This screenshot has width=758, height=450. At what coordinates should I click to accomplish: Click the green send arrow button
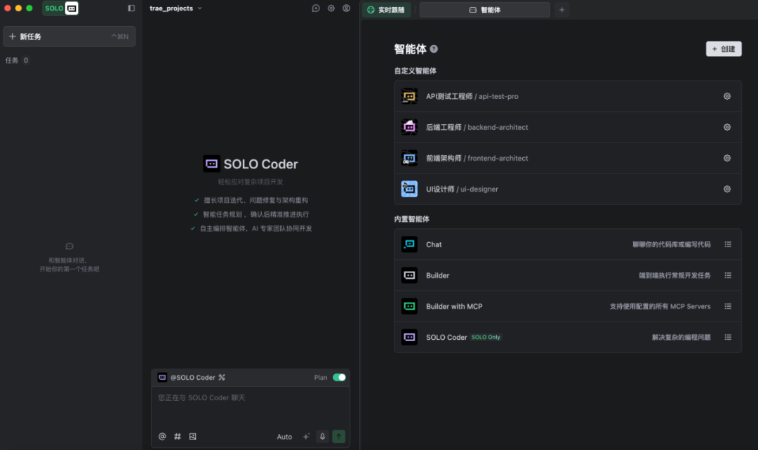(339, 436)
